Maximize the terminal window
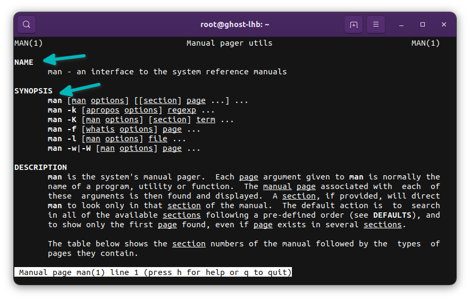Viewport: 470px width, 300px height. [423, 24]
